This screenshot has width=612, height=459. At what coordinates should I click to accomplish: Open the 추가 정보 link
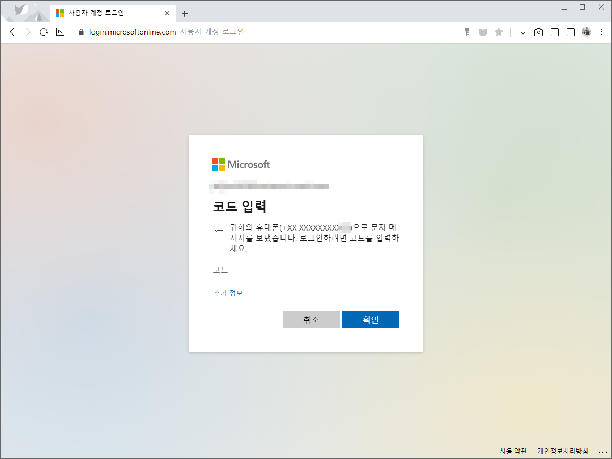[228, 293]
